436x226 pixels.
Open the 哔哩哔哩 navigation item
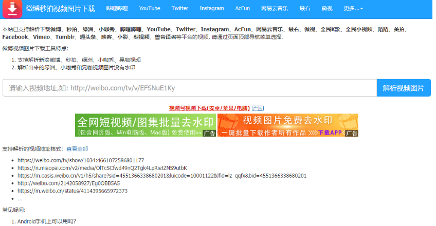[117, 9]
